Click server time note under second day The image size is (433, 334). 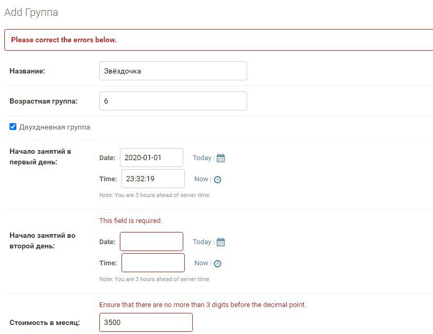click(x=155, y=279)
